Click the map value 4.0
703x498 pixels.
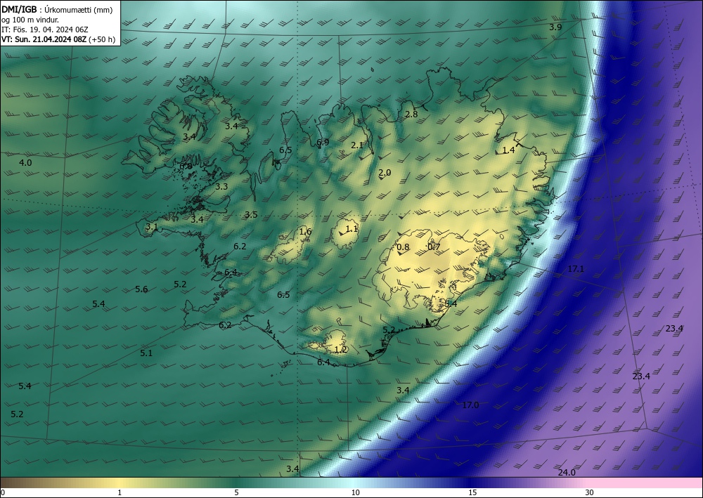25,162
